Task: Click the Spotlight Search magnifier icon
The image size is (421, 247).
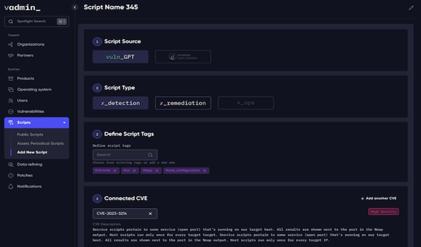Action: [x=11, y=21]
